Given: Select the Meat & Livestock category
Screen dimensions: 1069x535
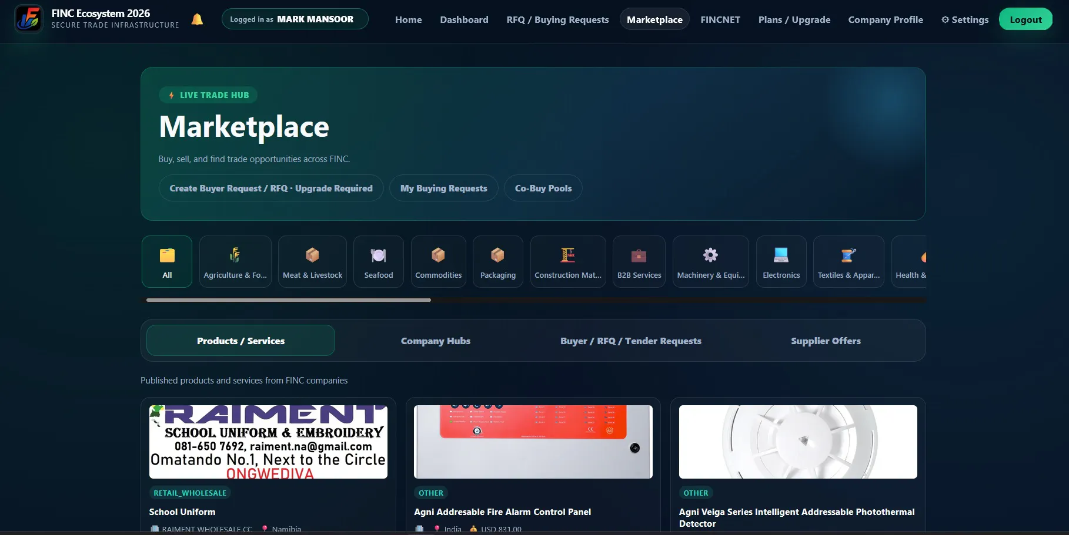Looking at the screenshot, I should [x=312, y=261].
